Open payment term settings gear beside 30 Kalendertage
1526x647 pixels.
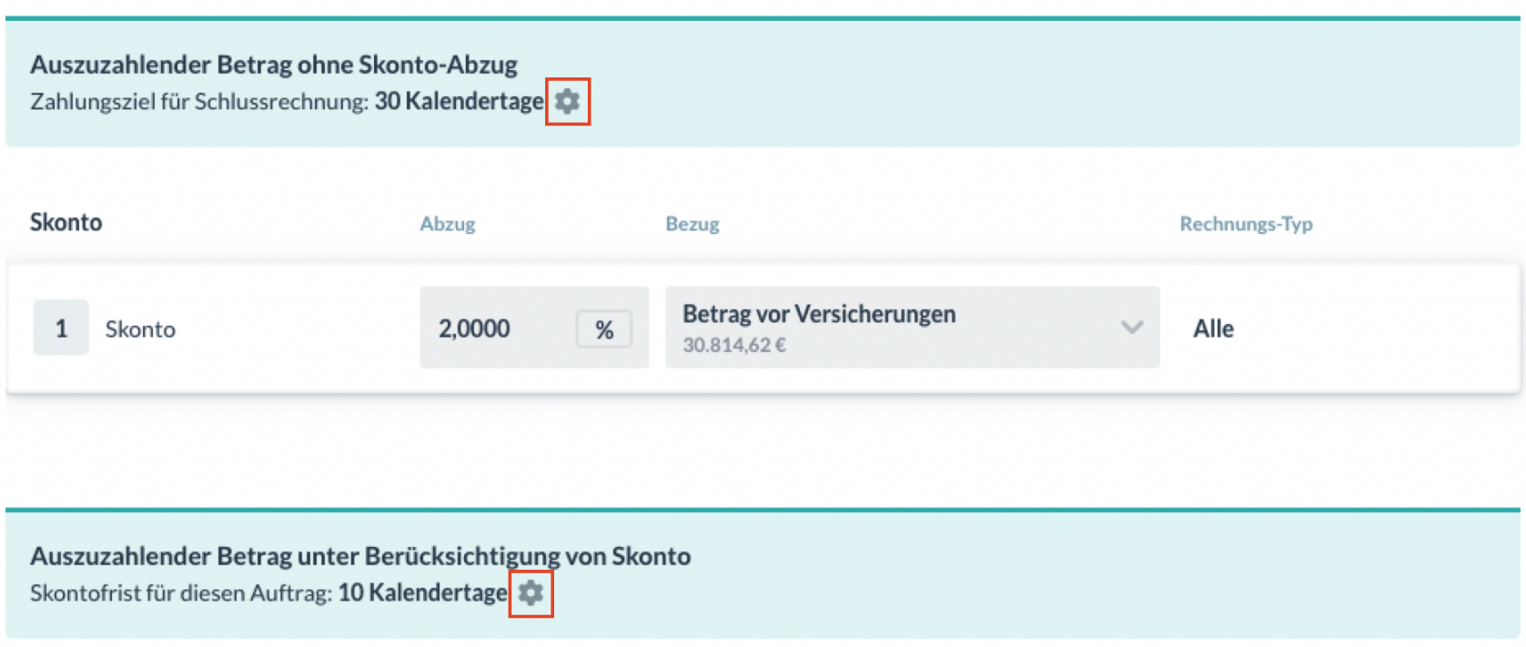click(567, 101)
